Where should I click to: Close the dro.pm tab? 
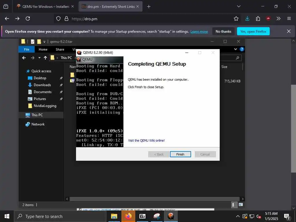pyautogui.click(x=138, y=6)
